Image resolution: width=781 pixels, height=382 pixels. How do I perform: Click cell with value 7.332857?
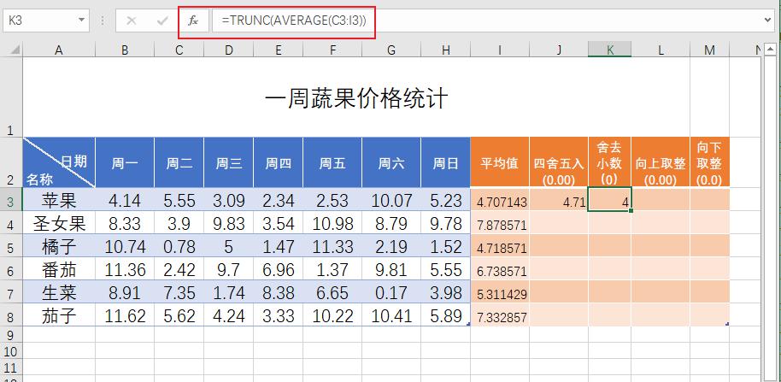(500, 315)
